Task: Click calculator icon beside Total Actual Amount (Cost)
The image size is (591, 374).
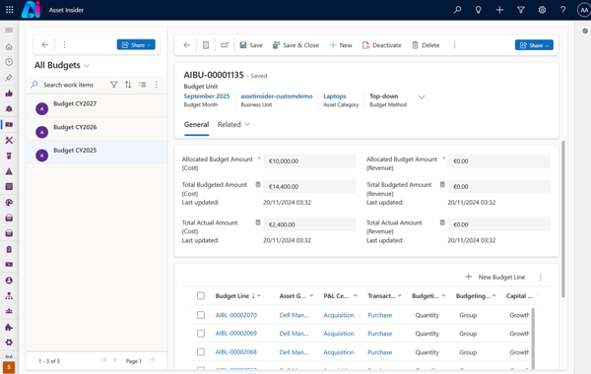Action: point(258,222)
